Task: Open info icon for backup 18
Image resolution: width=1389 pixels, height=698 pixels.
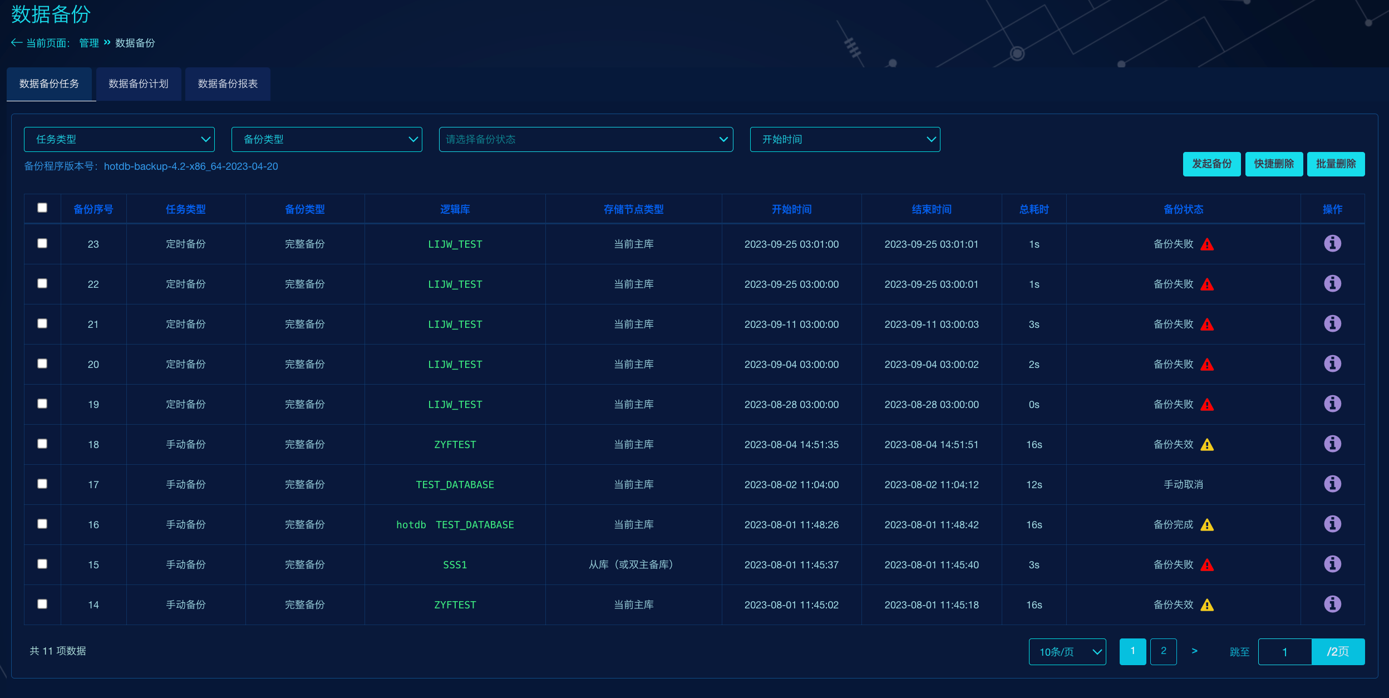Action: coord(1332,444)
